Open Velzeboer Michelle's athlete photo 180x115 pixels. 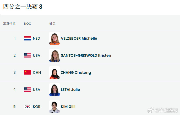(54, 38)
